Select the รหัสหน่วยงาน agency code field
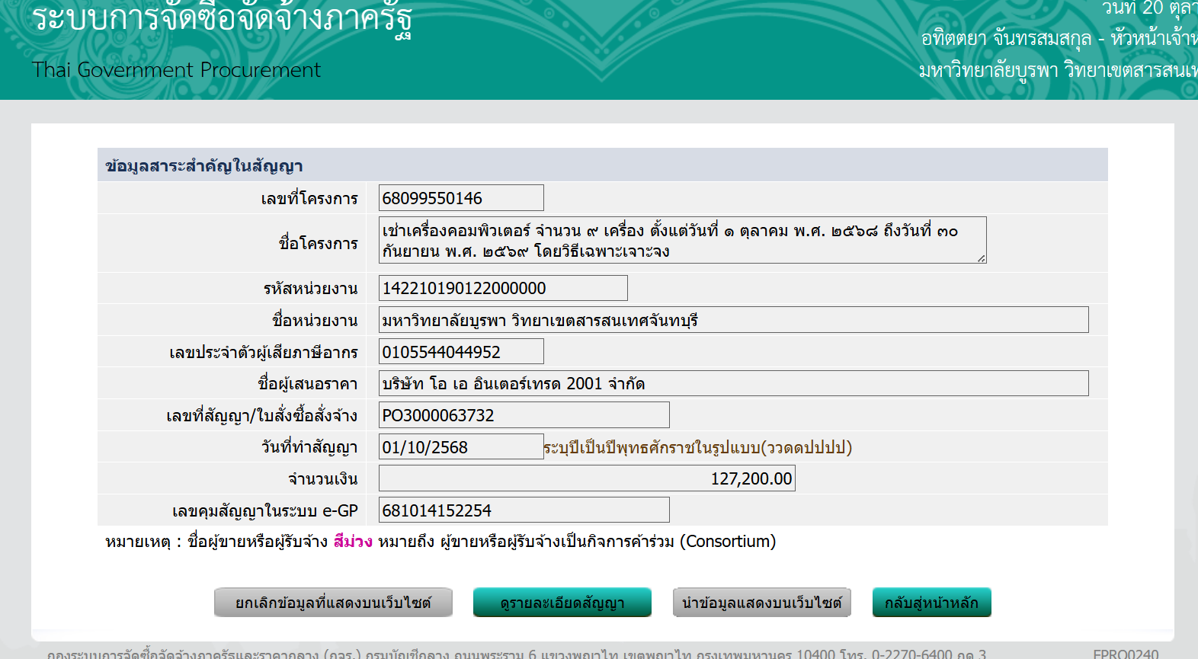The image size is (1198, 659). pos(503,288)
